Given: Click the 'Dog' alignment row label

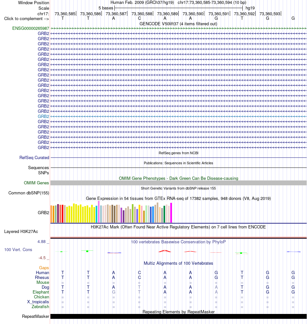Looking at the screenshot, I should (45, 287).
